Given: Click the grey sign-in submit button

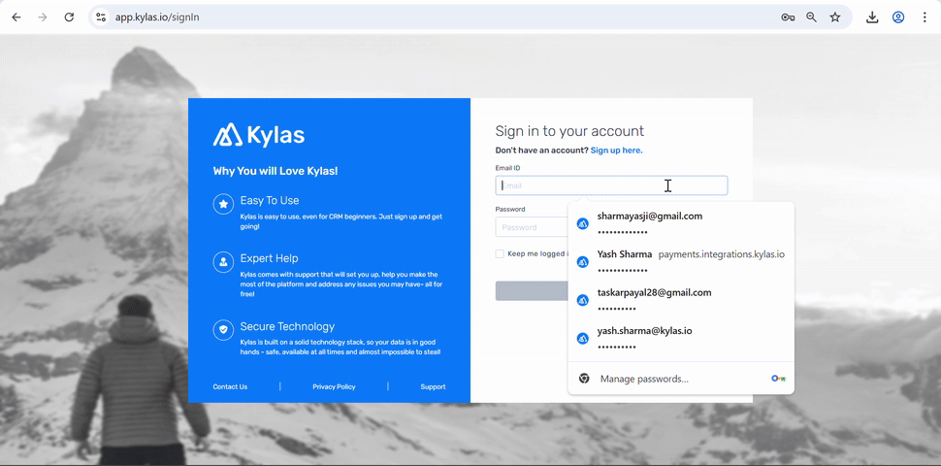Looking at the screenshot, I should point(531,290).
